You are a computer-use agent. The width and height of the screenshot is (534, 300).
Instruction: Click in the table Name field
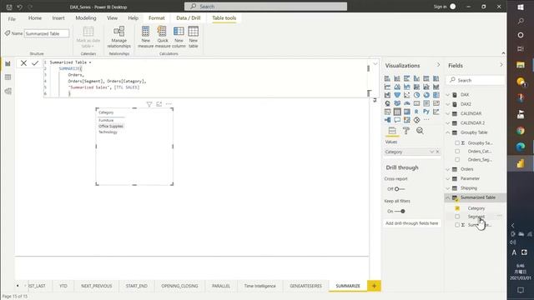[x=47, y=33]
